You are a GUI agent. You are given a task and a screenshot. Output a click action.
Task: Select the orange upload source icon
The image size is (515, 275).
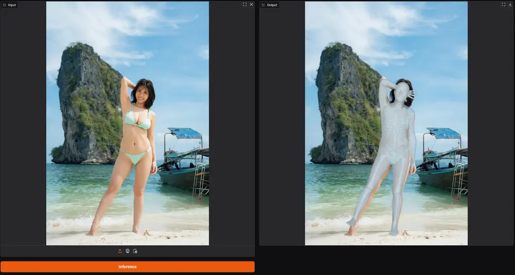[120, 251]
